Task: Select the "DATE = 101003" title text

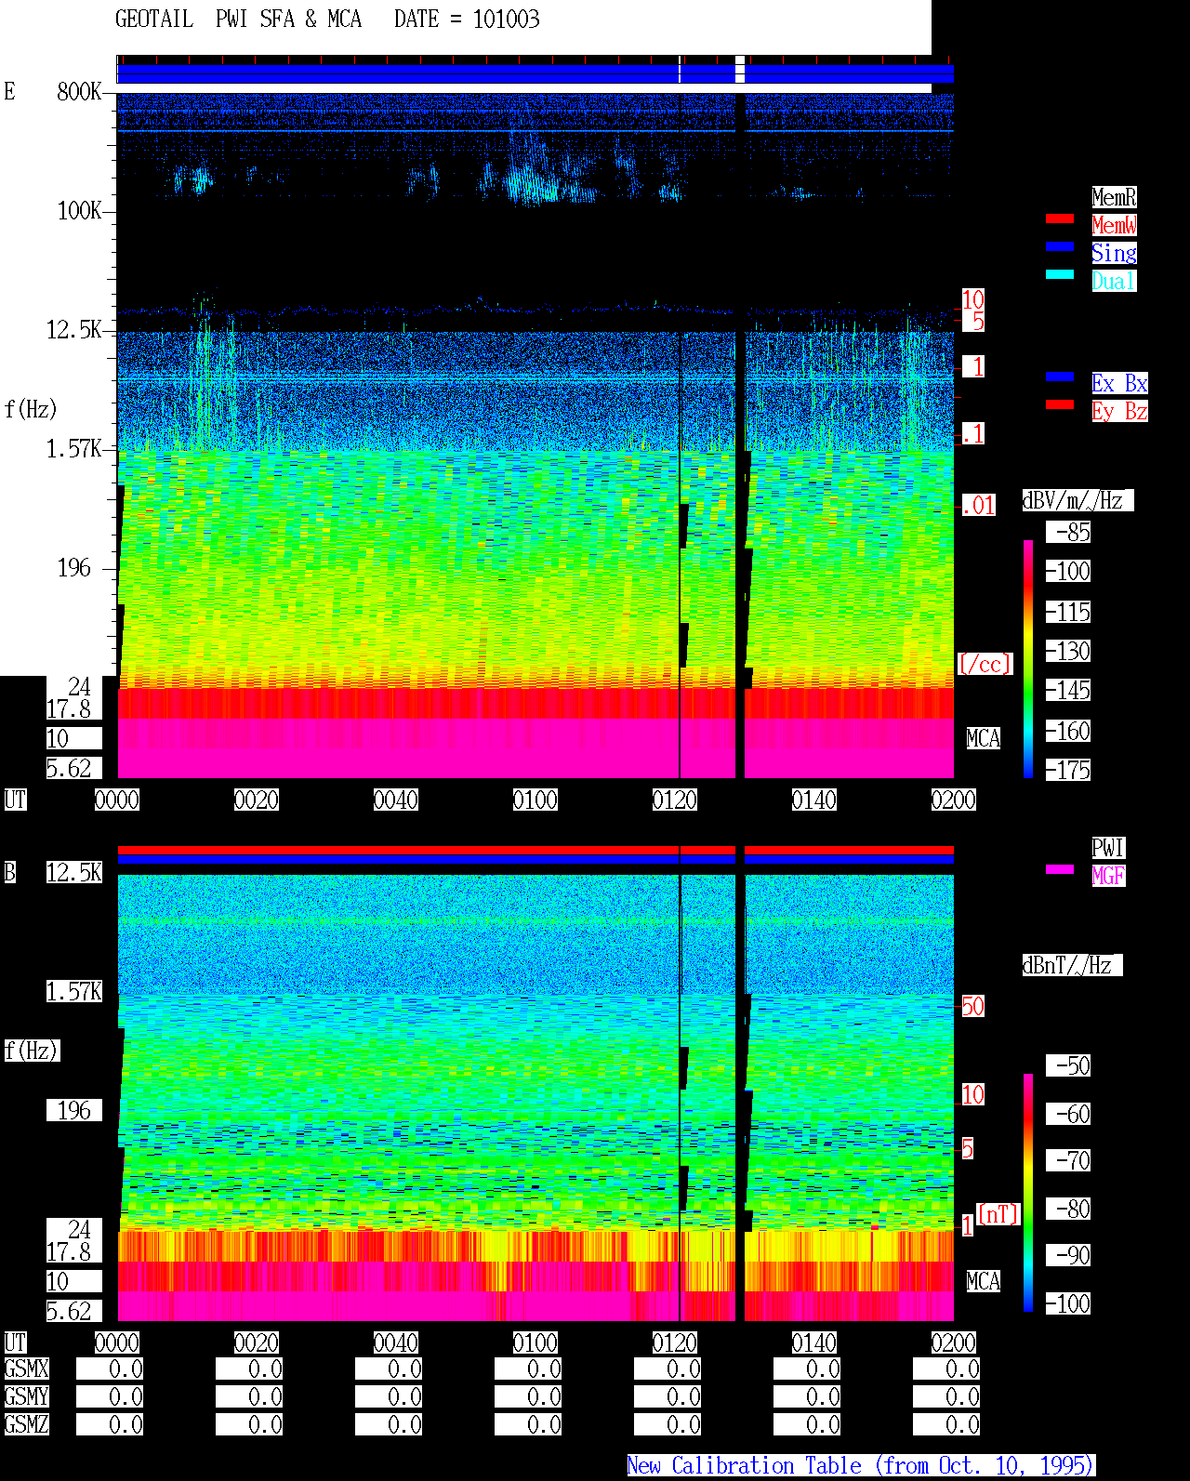Action: pyautogui.click(x=467, y=20)
